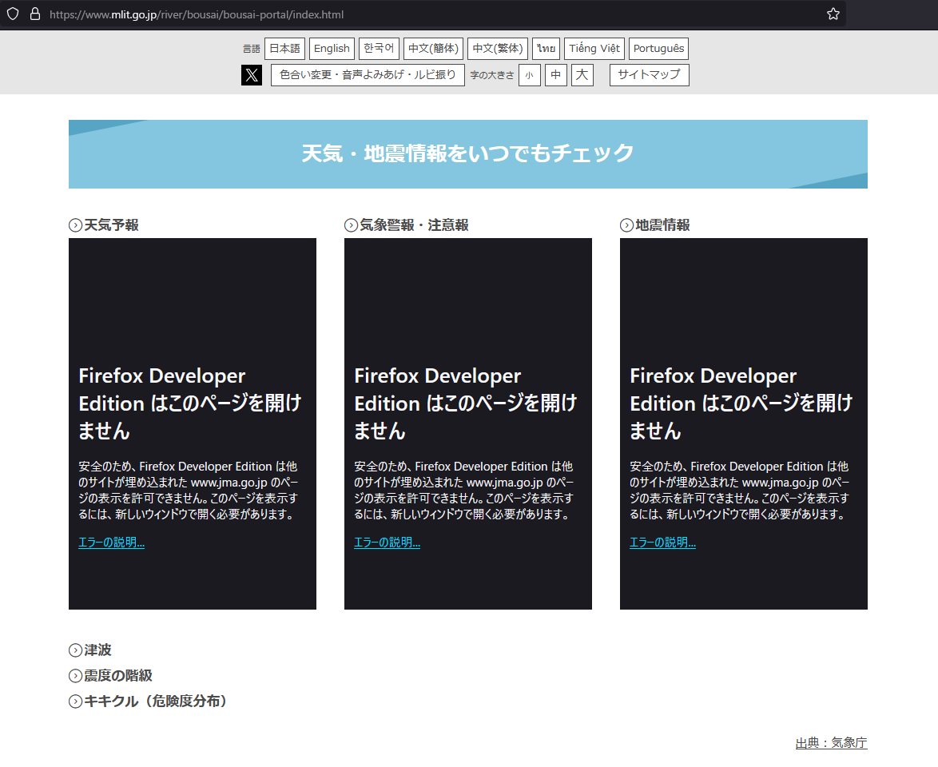Switch language to English
Viewport: 938px width, 767px height.
[332, 49]
